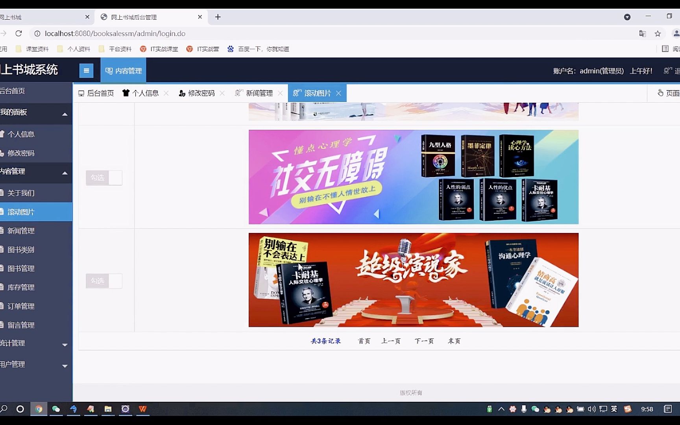Open 关于我们 in the sidebar
Screen dimensions: 680x425
point(36,193)
